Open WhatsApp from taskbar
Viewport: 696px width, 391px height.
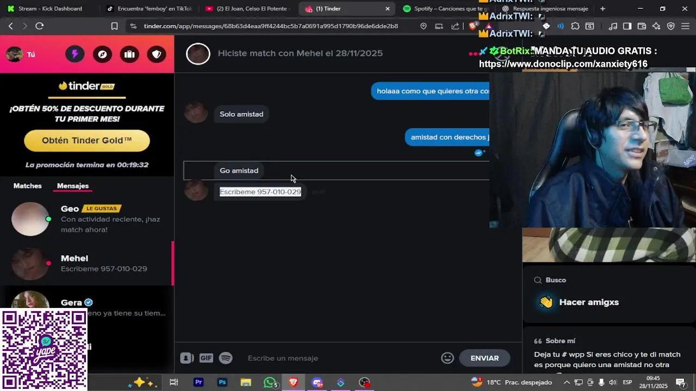pos(270,382)
